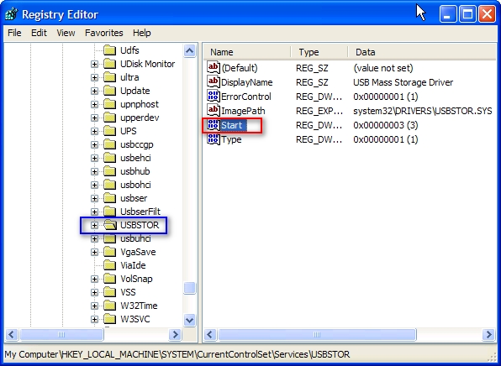Click the '0x00000003 (3)' data value
The width and height of the screenshot is (501, 366).
coord(386,125)
